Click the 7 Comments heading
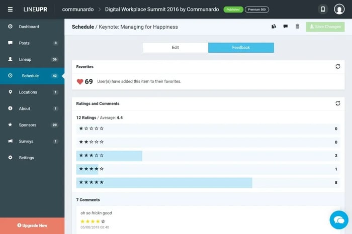The image size is (352, 234). tap(88, 200)
